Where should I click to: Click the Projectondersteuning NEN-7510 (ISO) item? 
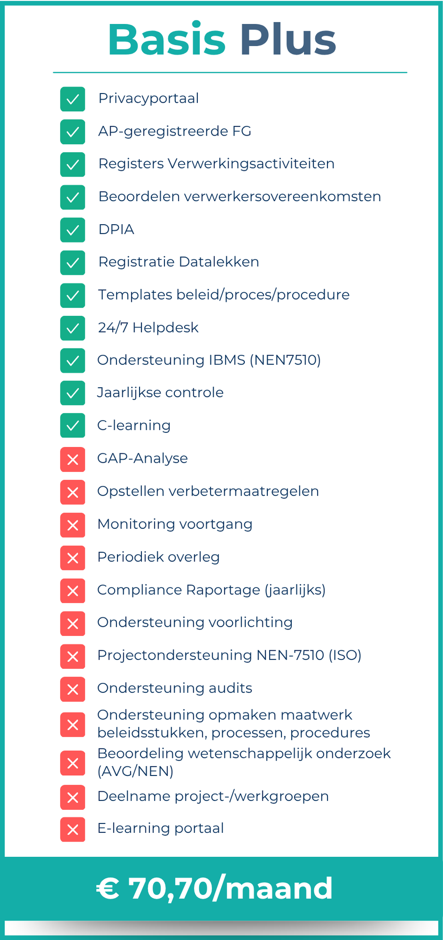pos(229,655)
